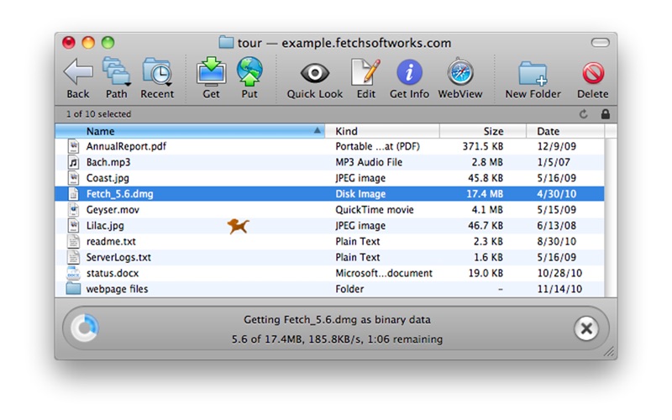This screenshot has height=420, width=672.
Task: Go back with the Back arrow icon
Action: [77, 72]
